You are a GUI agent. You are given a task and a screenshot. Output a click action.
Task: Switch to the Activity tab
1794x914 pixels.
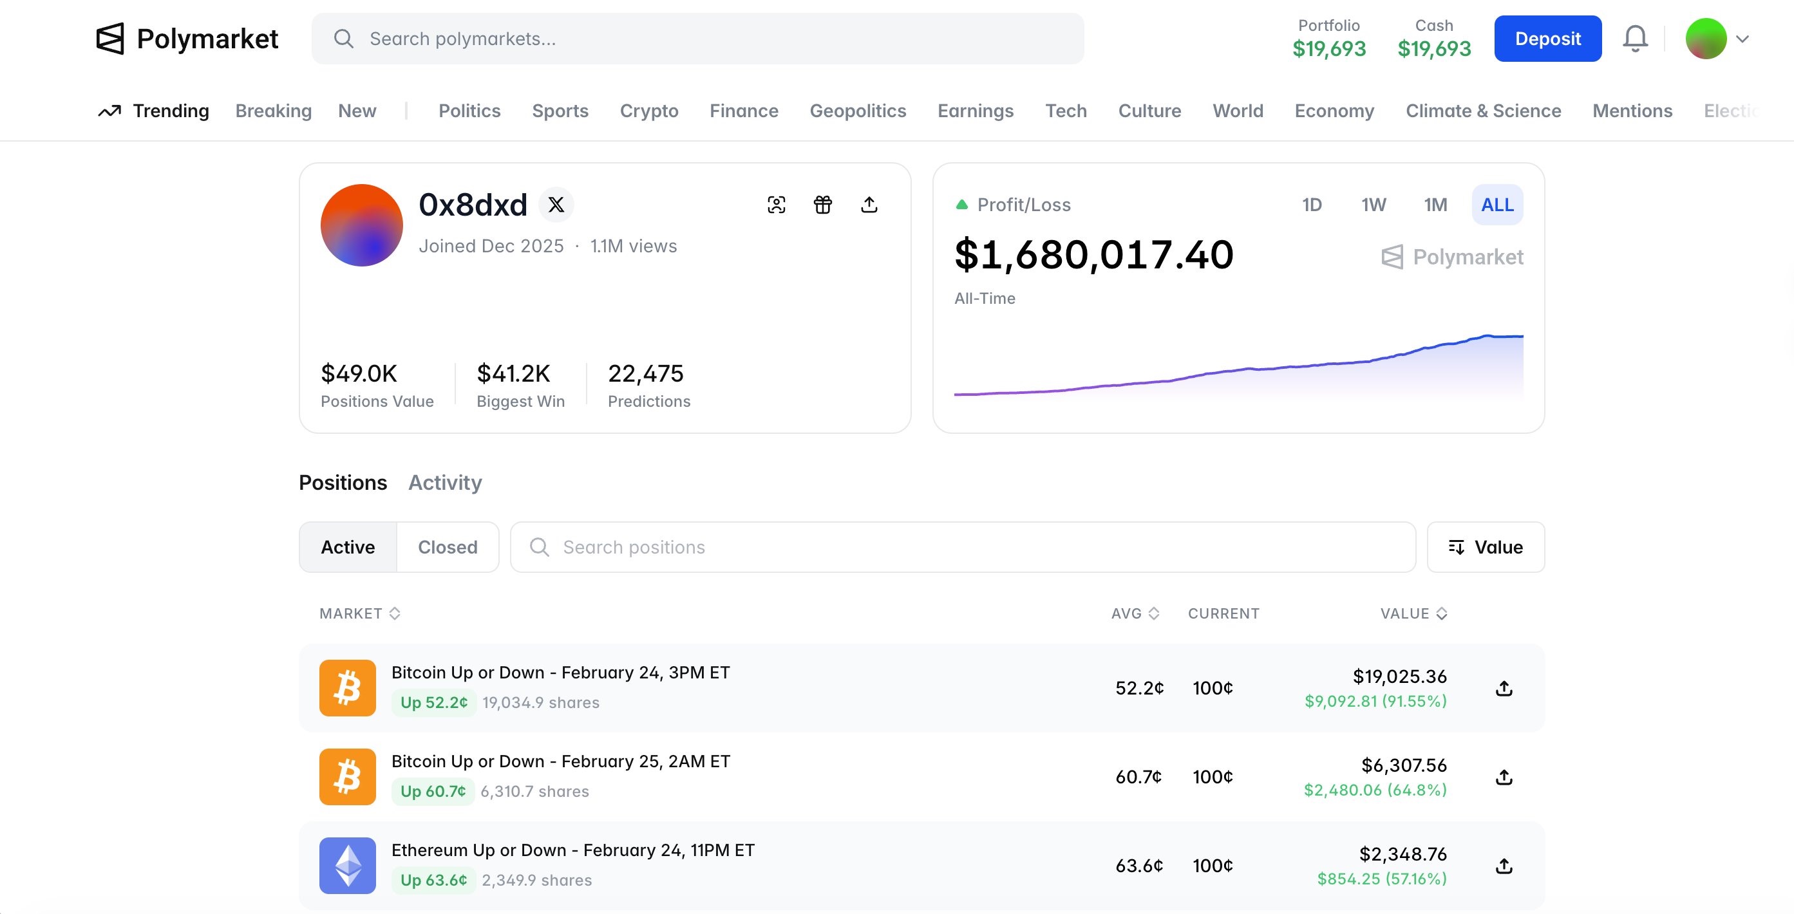tap(444, 482)
